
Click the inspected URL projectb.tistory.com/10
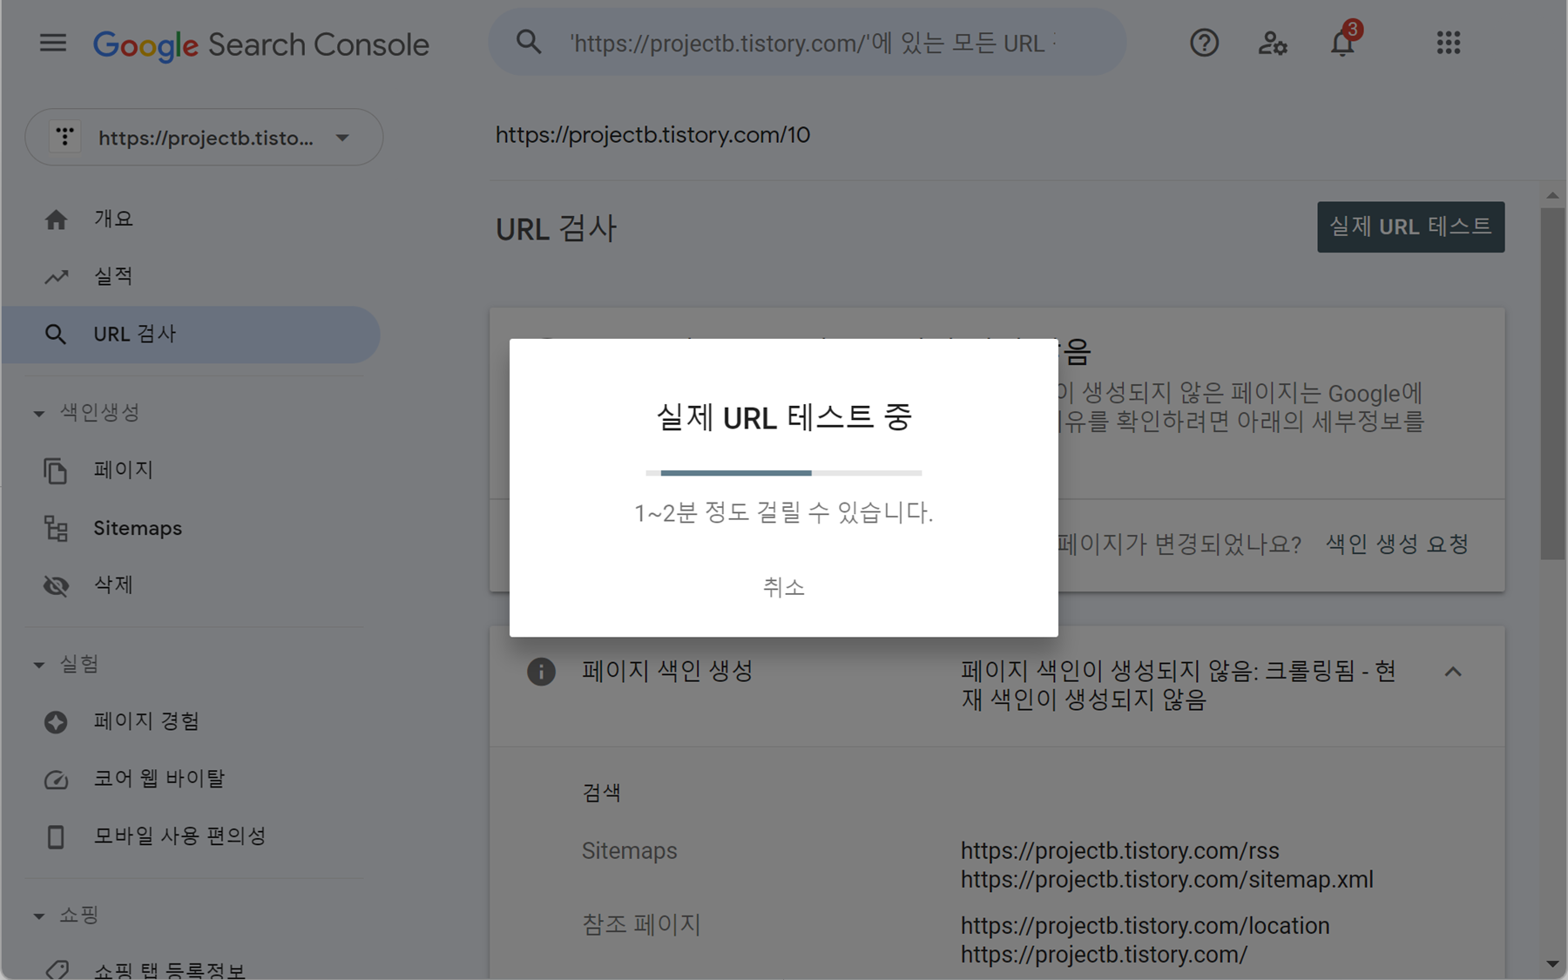point(652,135)
